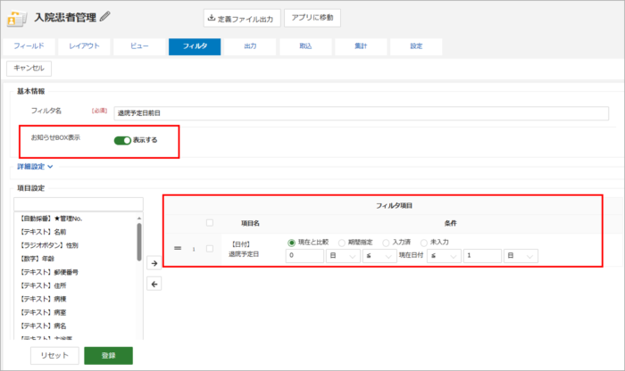This screenshot has width=625, height=371.
Task: Select the 未入力 radio button
Action: 424,243
